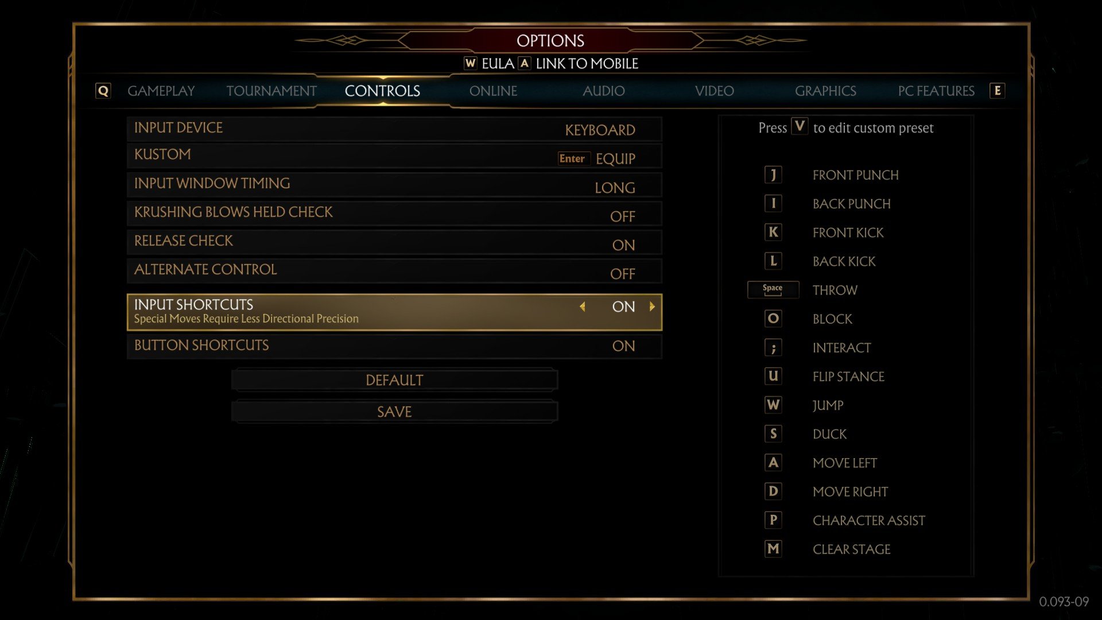Click SAVE button to apply changes

coord(394,411)
